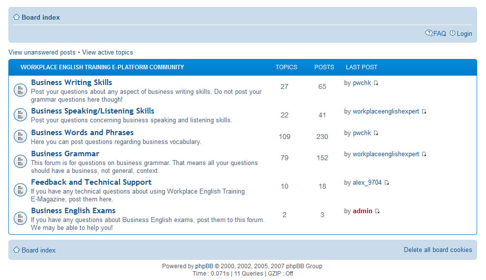Open the top Board index link
The height and width of the screenshot is (280, 486).
41,17
